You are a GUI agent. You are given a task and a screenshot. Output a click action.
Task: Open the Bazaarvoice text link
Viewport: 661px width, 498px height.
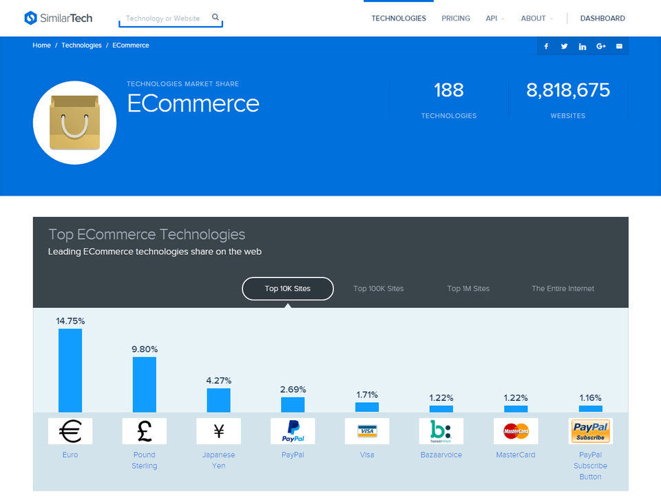pos(441,455)
